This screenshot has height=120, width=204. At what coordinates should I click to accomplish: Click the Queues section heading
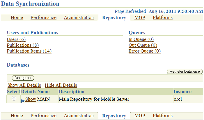tap(137, 32)
